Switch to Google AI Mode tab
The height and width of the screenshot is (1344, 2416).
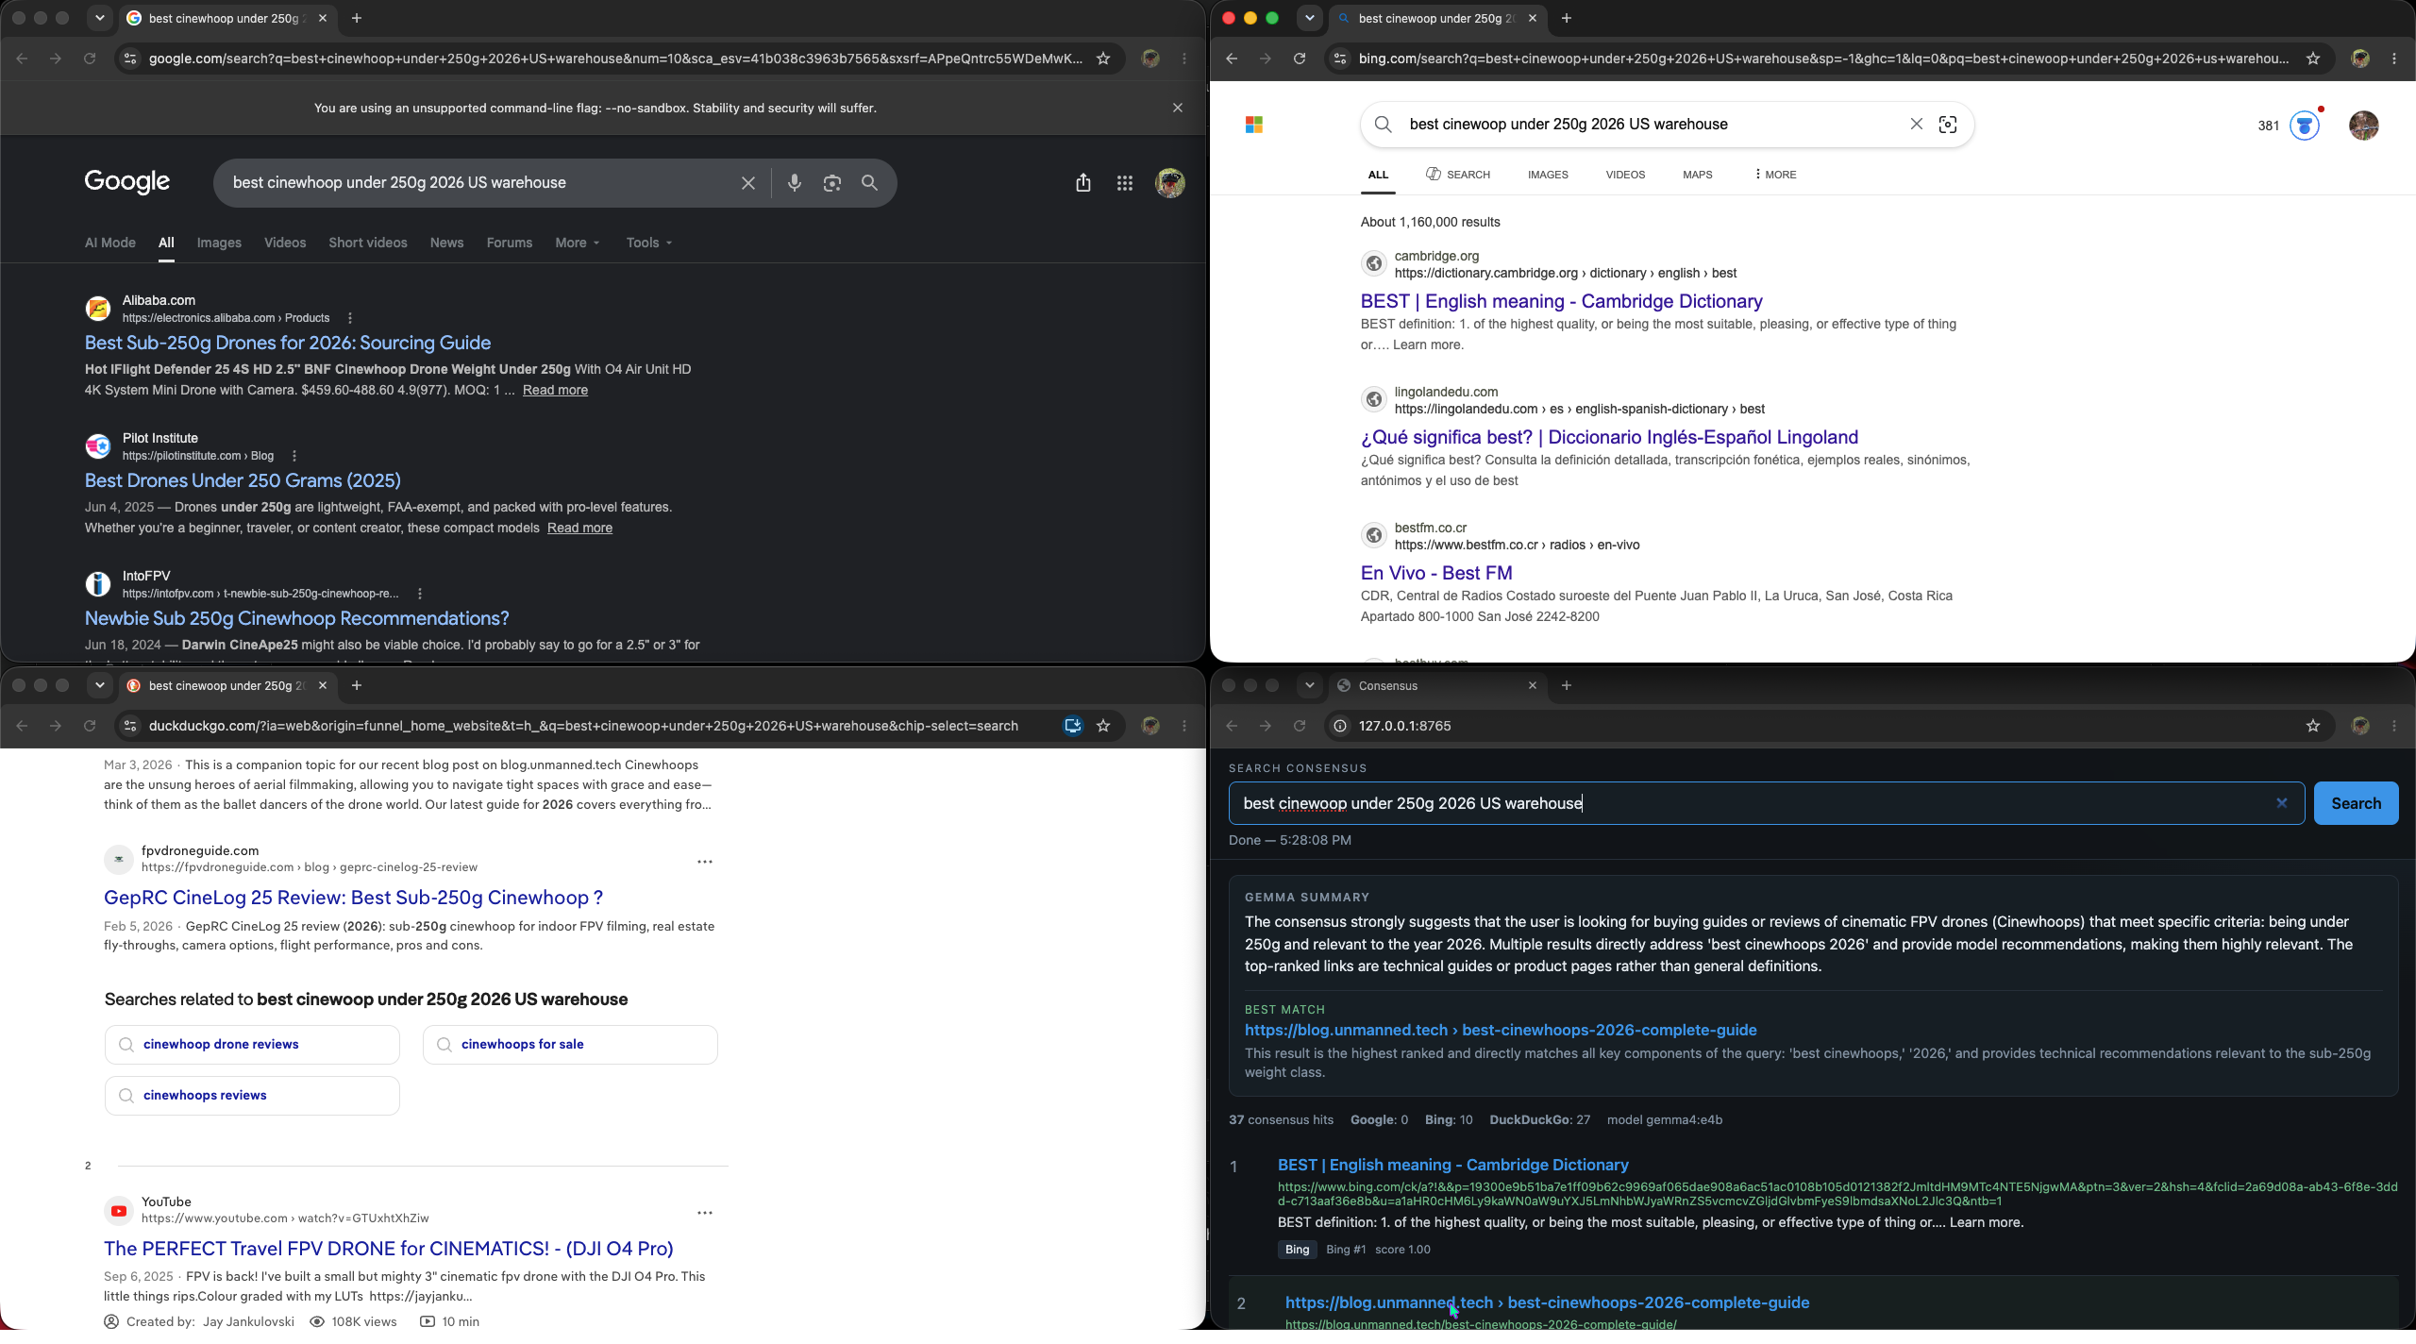pos(109,243)
